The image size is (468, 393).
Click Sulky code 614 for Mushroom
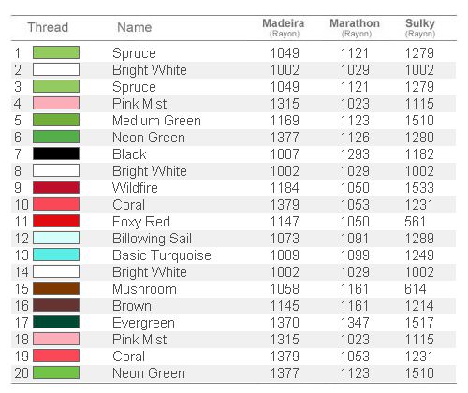click(x=416, y=289)
